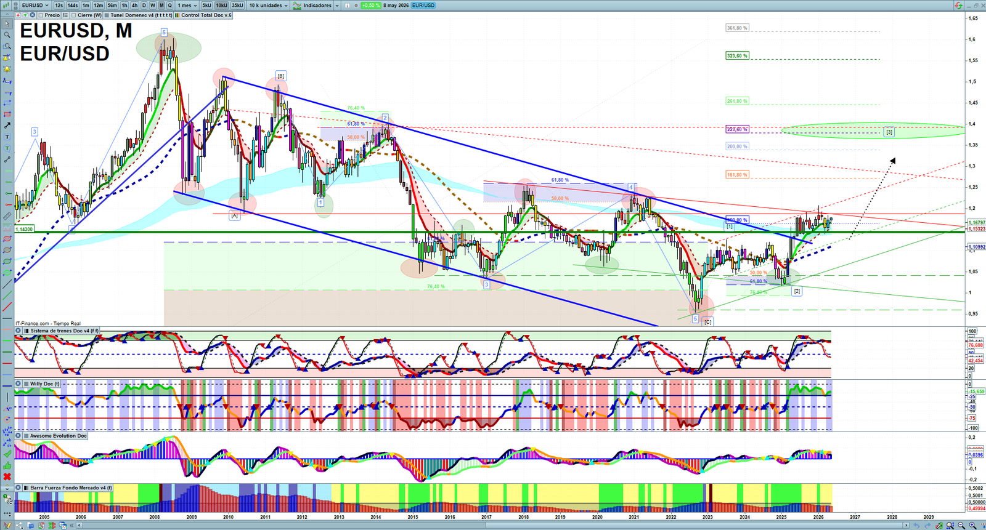
Task: Select the blue T text tool
Action: pos(7,137)
